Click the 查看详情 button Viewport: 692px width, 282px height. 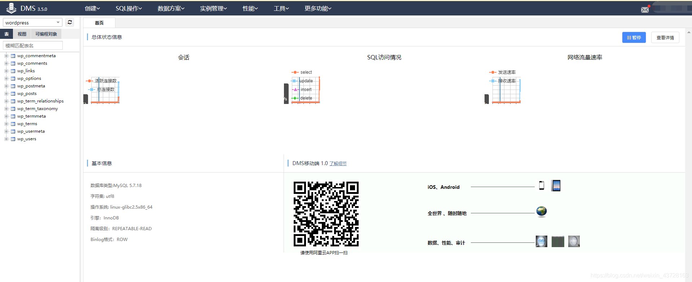665,37
